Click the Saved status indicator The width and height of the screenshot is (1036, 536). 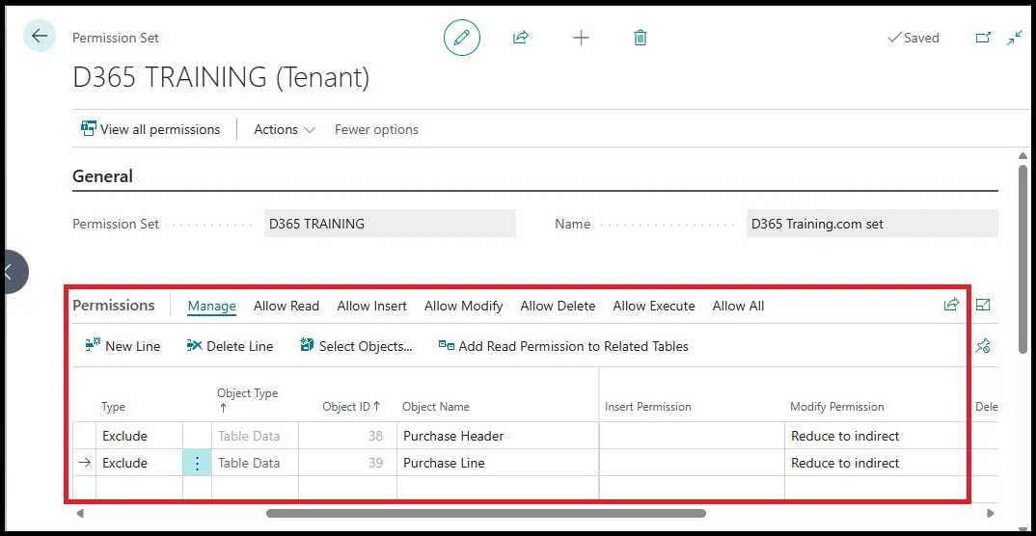913,38
